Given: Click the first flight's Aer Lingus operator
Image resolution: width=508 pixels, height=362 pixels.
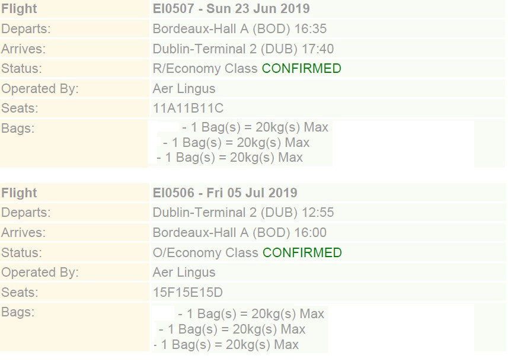Looking at the screenshot, I should [x=184, y=88].
